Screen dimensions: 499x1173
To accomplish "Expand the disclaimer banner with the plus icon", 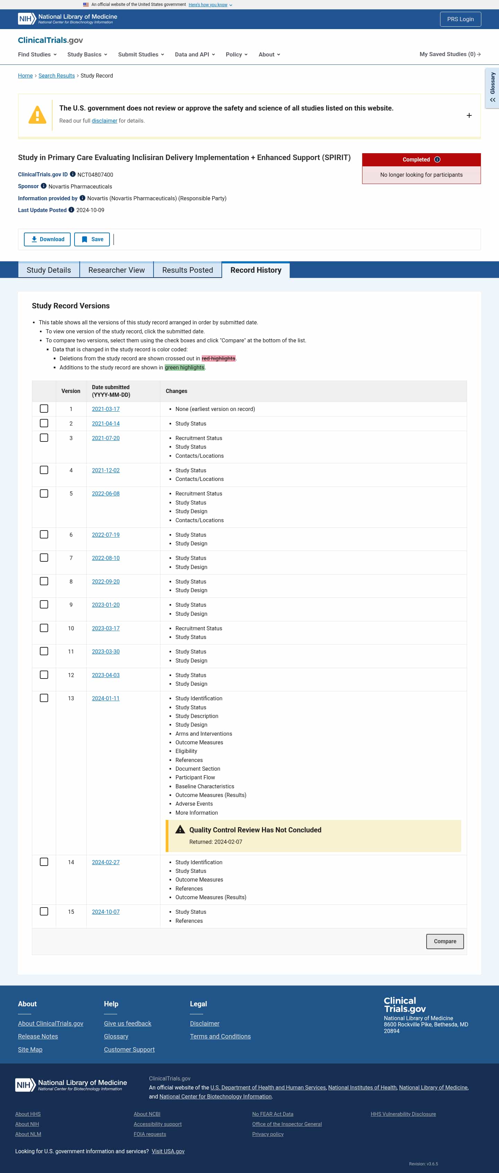I will coord(469,115).
